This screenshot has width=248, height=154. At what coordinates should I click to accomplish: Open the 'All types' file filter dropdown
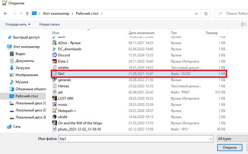coord(232,139)
